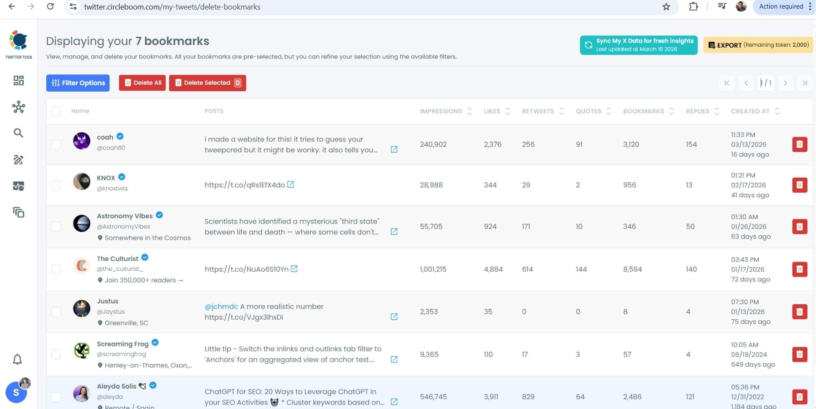816x409 pixels.
Task: Select The Culturist row checkbox
Action: (56, 269)
